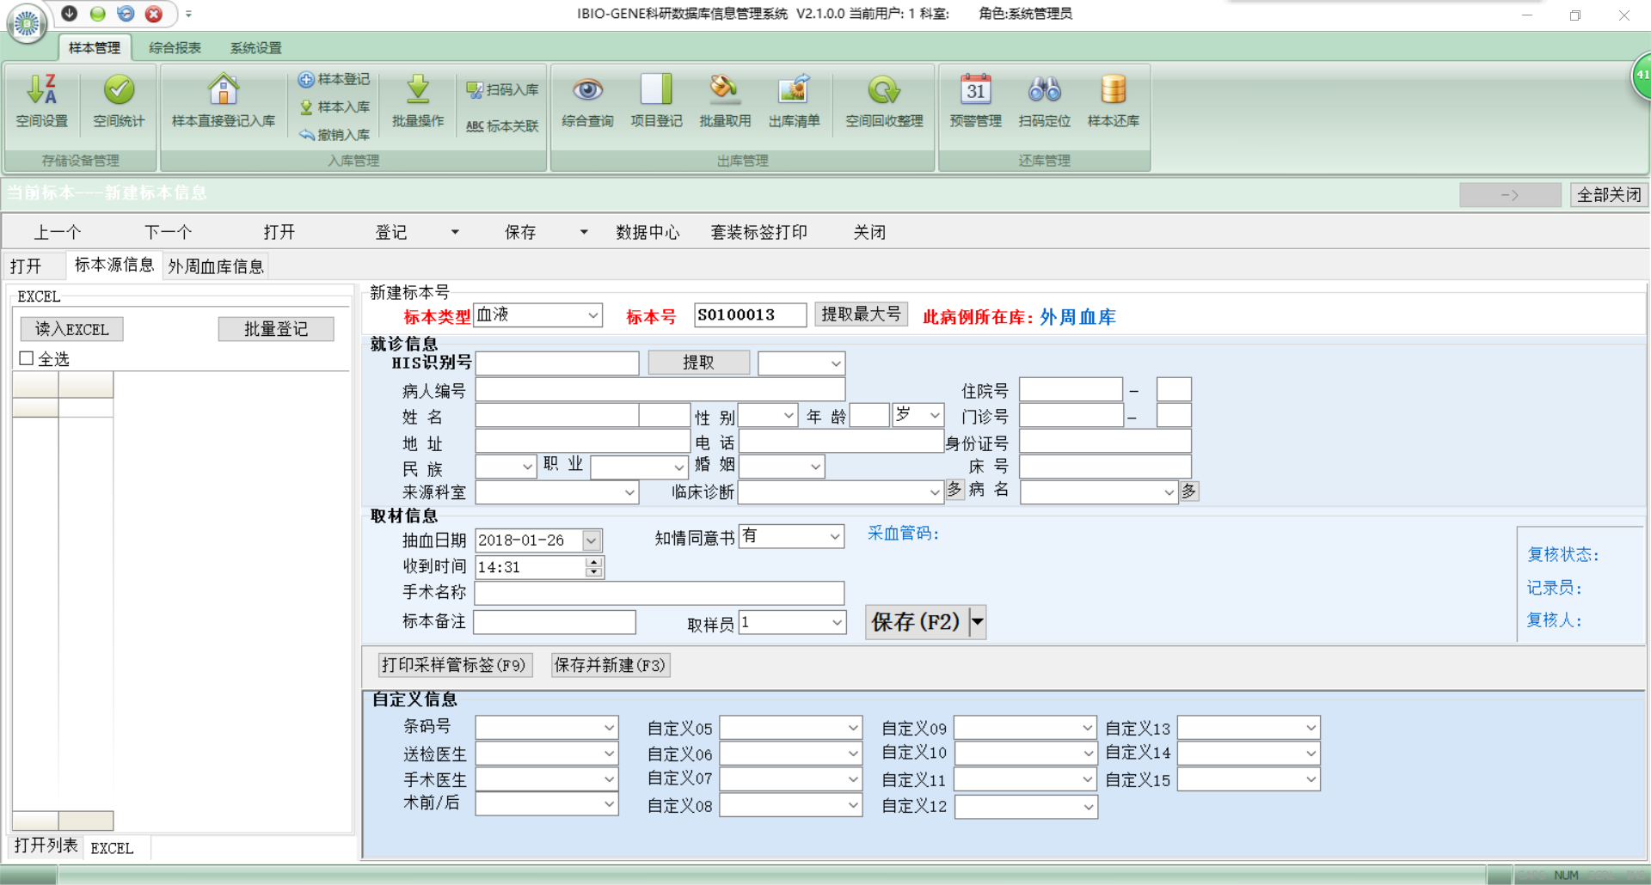Open 空间回收整理 recycle icon
The image size is (1651, 885).
tap(883, 90)
